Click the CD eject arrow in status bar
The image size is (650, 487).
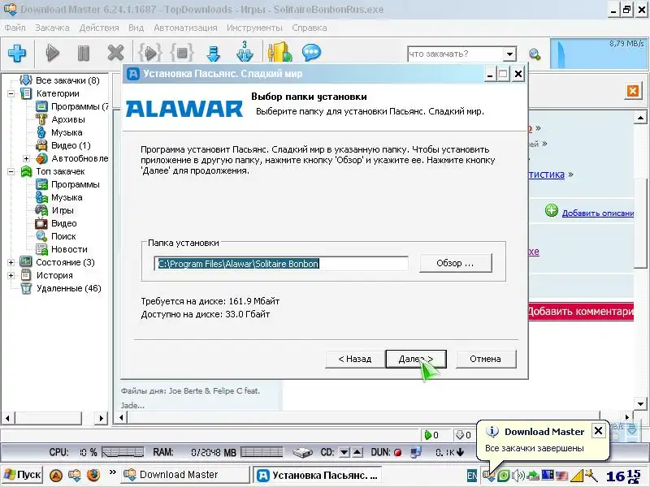pos(357,452)
